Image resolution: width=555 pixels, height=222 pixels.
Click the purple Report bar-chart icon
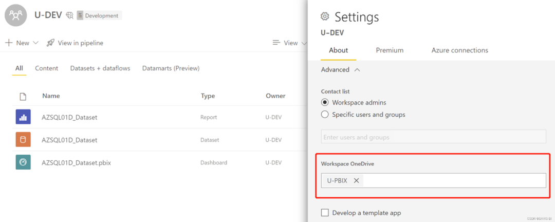coord(23,117)
